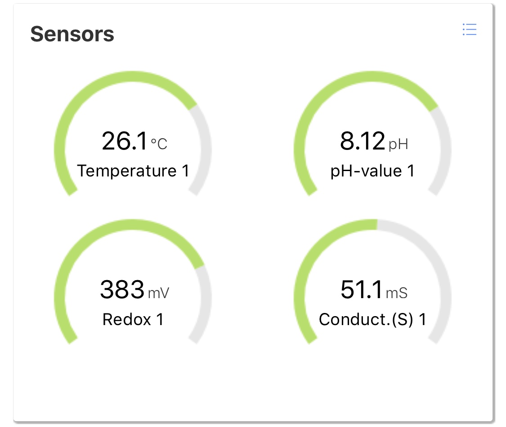Open the Redox 1 label
The image size is (506, 427).
133,319
